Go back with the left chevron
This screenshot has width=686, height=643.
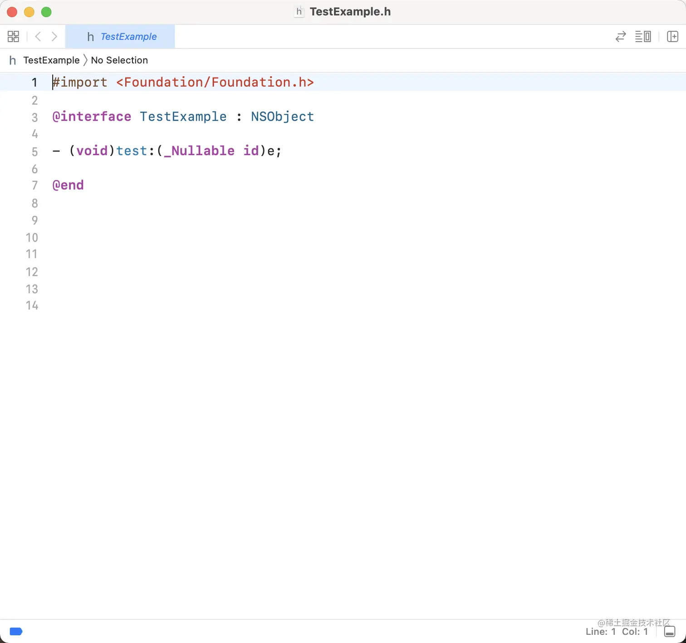point(38,36)
